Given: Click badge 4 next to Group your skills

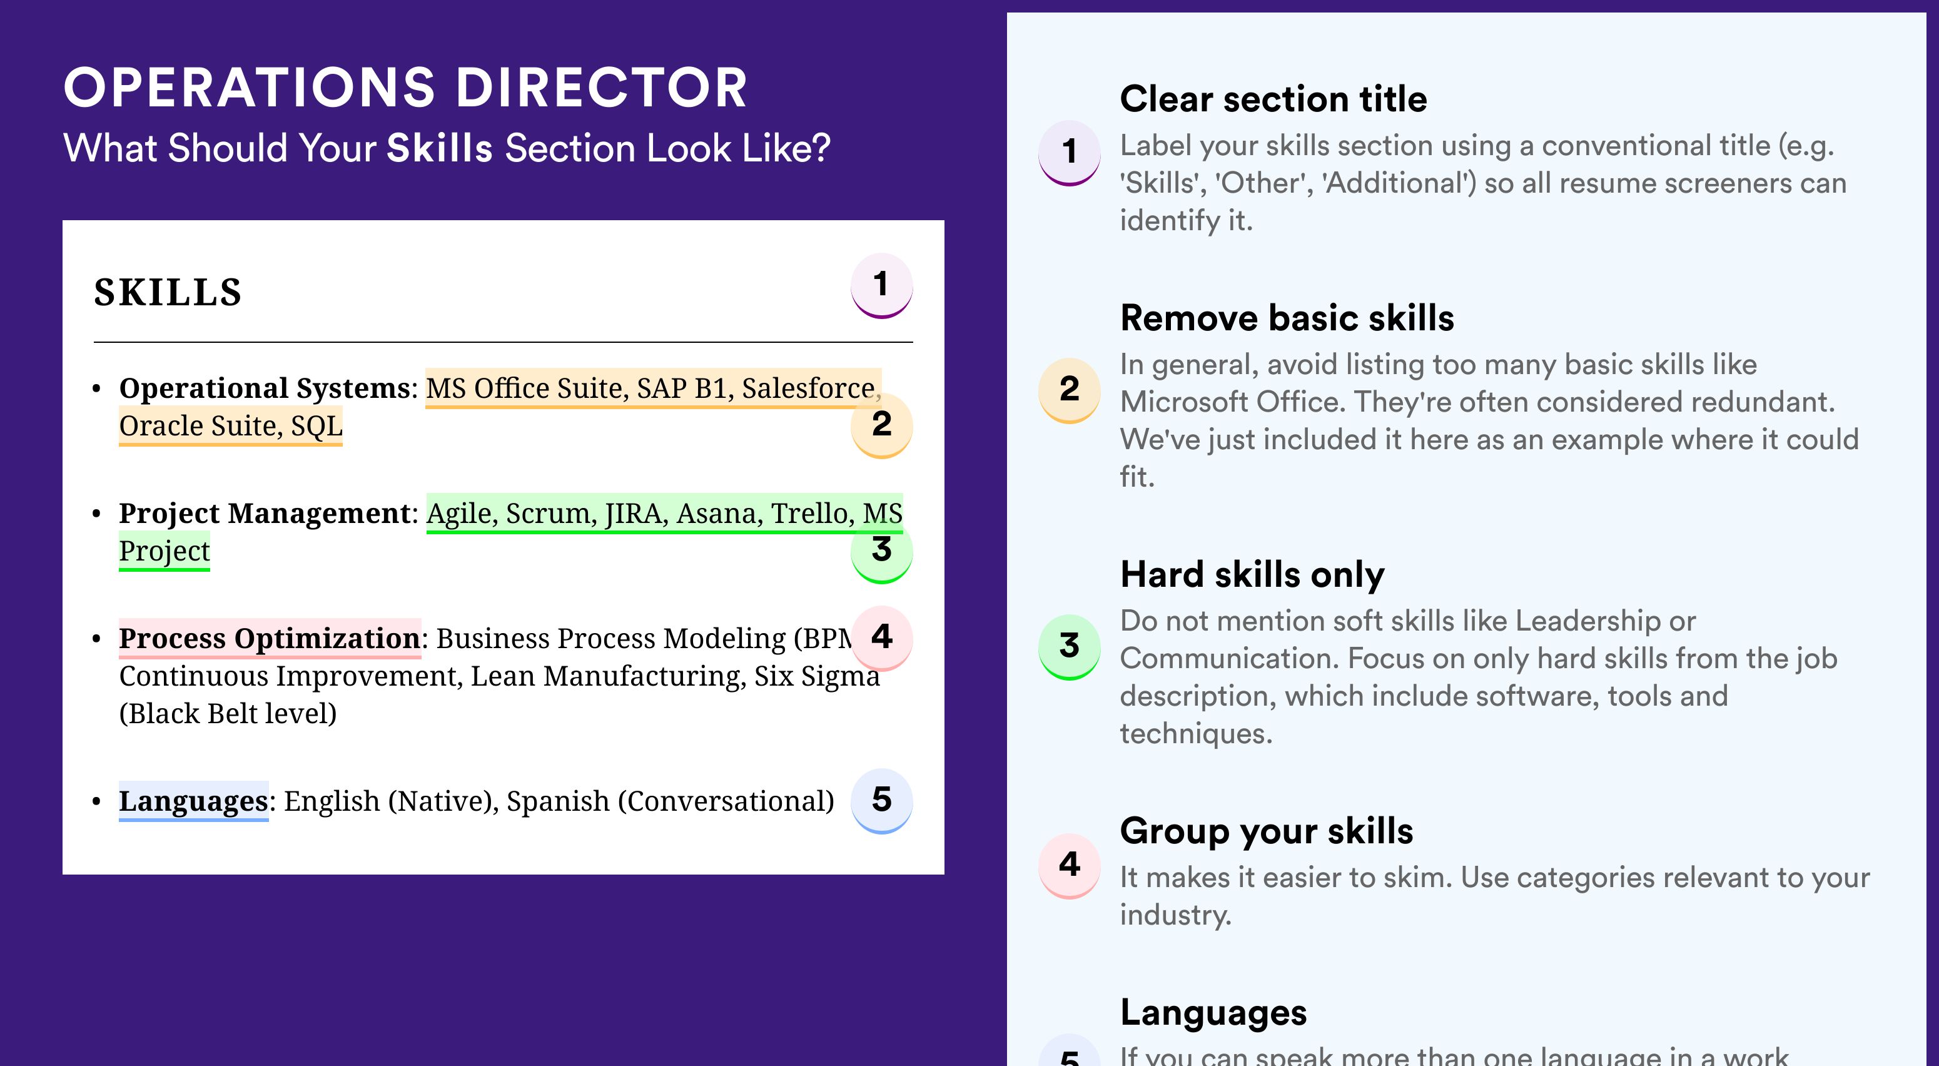Looking at the screenshot, I should click(x=1070, y=866).
